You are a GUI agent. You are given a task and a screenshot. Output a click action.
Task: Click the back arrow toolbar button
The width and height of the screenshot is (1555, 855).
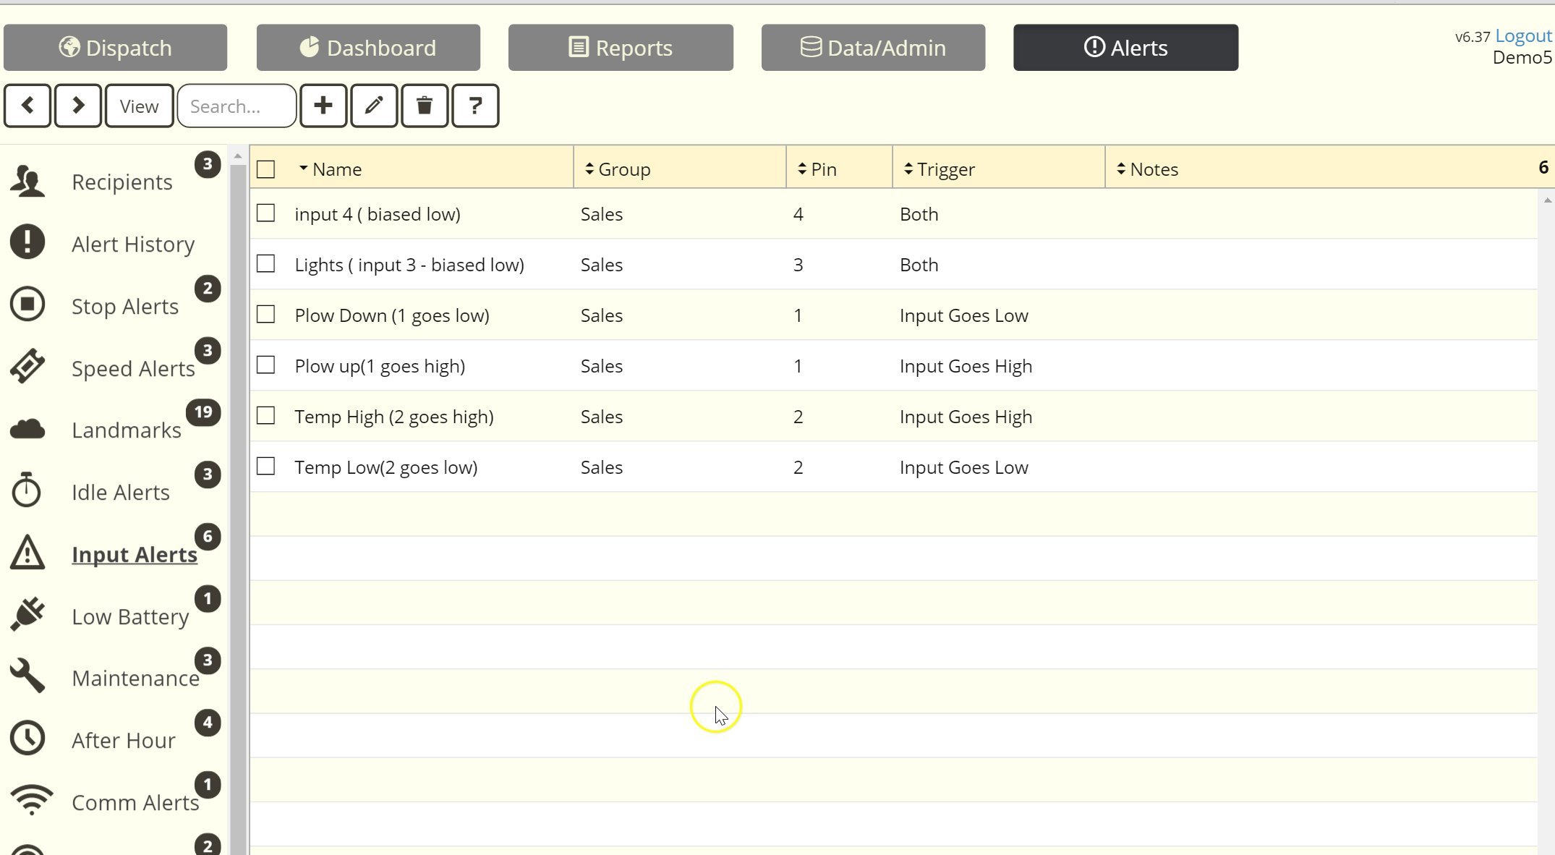27,106
